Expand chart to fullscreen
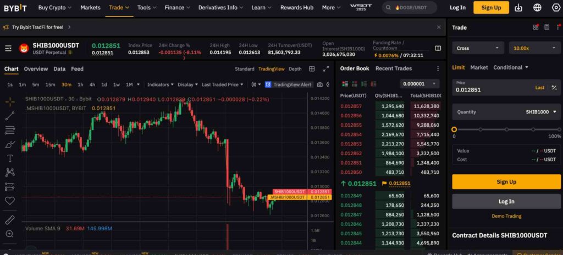 point(326,69)
